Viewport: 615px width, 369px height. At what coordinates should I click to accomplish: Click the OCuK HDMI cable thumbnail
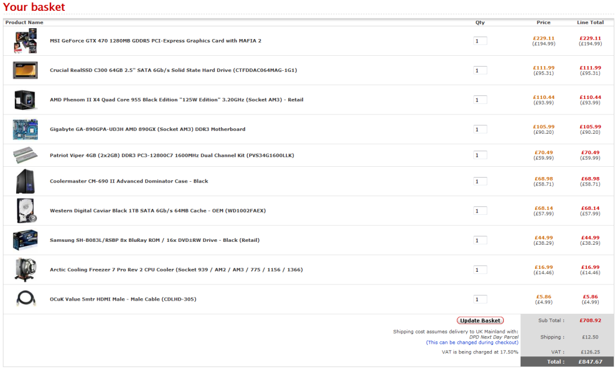click(25, 299)
